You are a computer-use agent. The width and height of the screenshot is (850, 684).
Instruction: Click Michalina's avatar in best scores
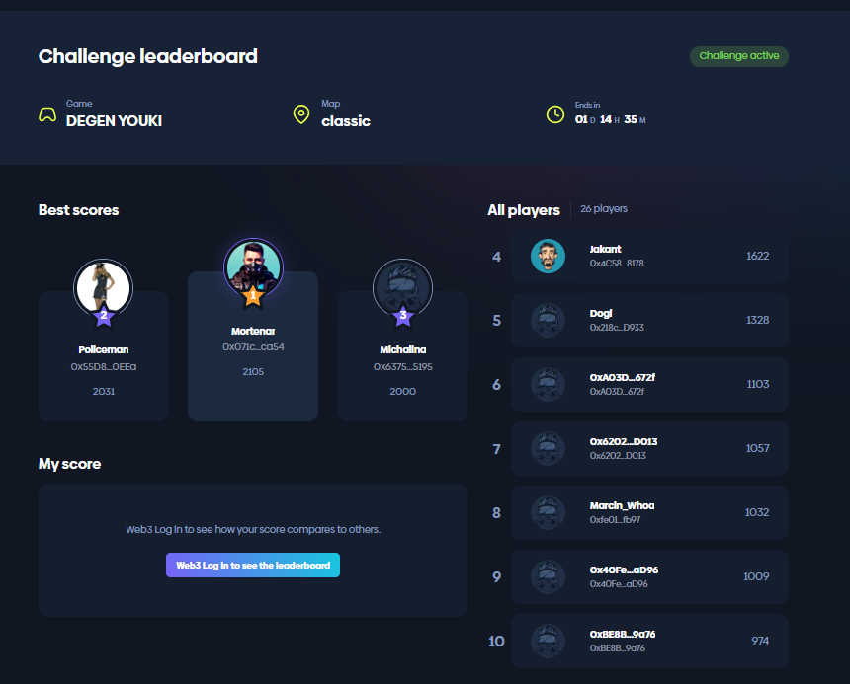(x=402, y=286)
